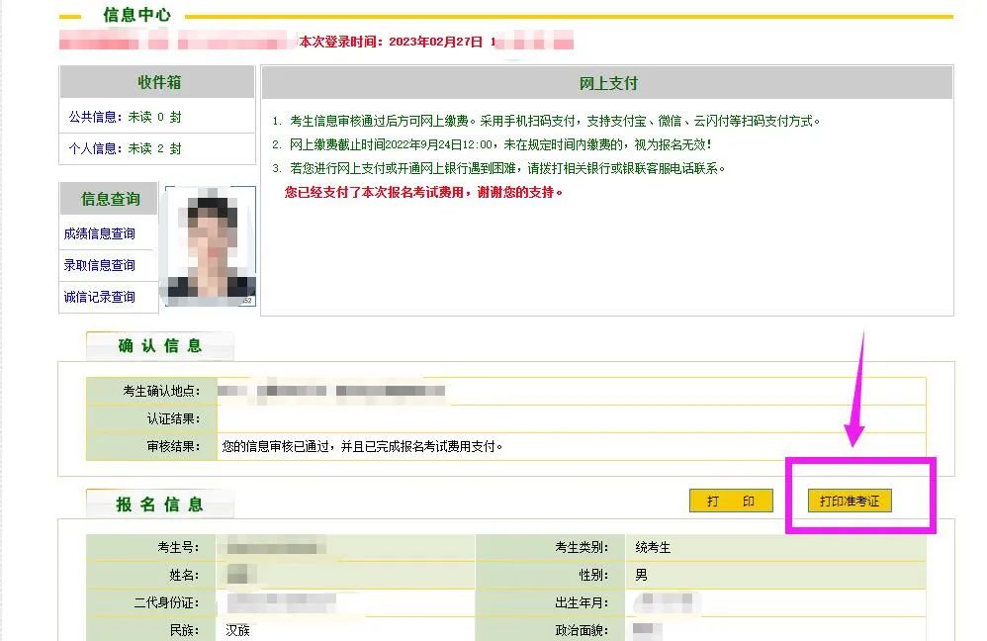Image resolution: width=987 pixels, height=641 pixels.
Task: Click the 认证结果 label
Action: pyautogui.click(x=173, y=418)
